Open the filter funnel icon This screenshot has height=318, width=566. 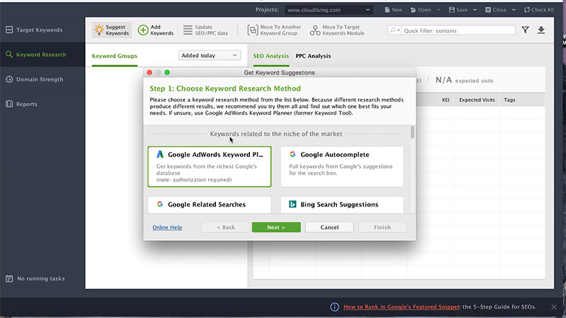(x=525, y=30)
